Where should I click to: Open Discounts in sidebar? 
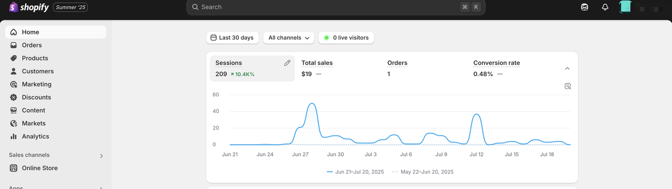point(56,97)
